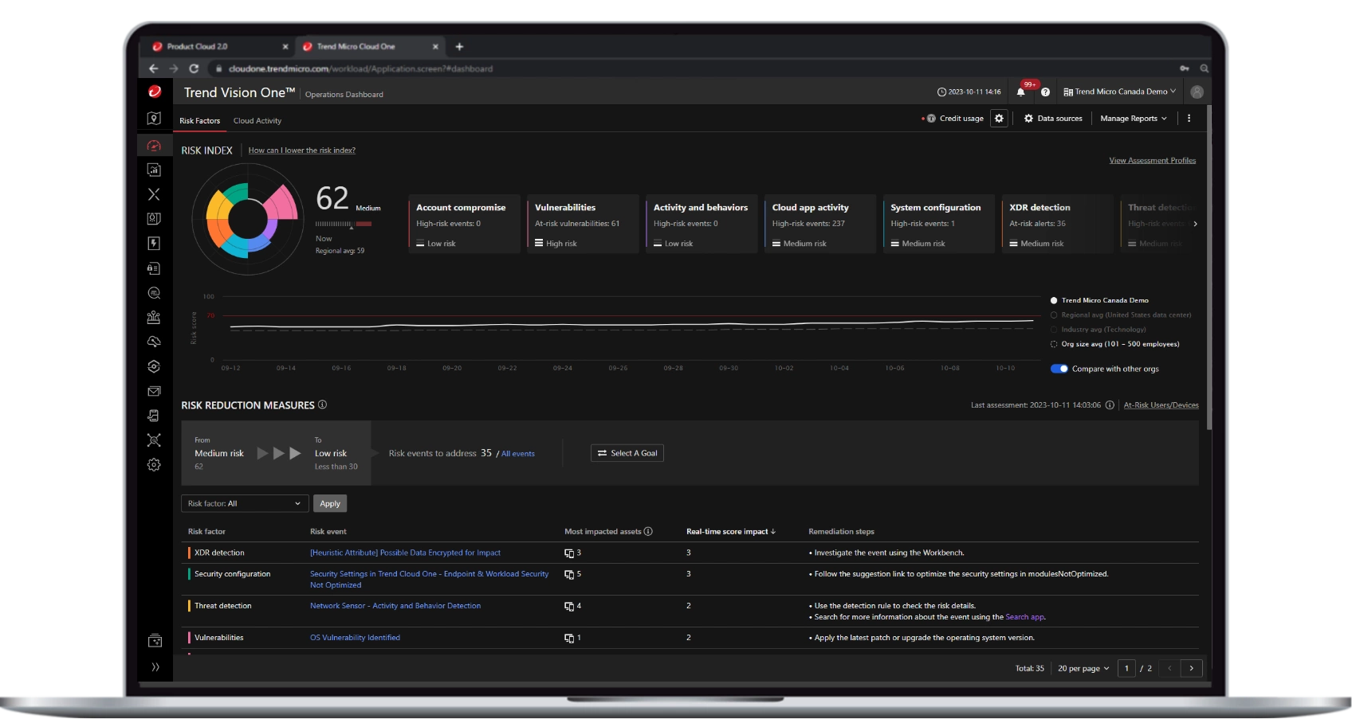Click the gear icon beside Credit usage

[x=999, y=119]
